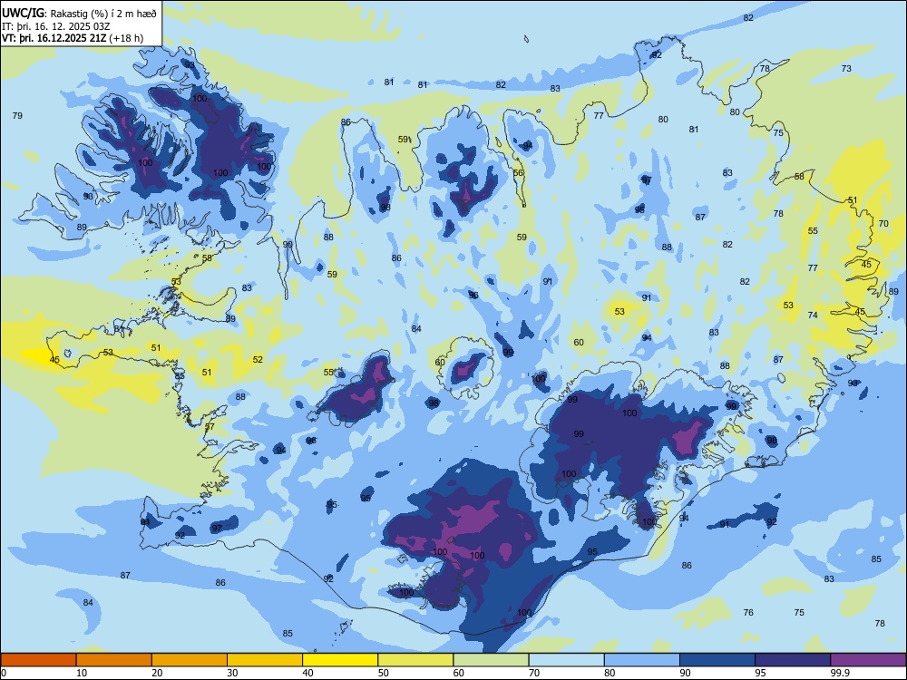Click the map humidity value '70'

[x=883, y=223]
